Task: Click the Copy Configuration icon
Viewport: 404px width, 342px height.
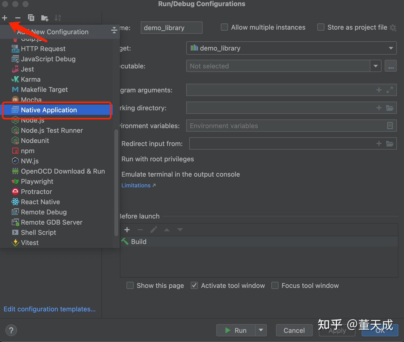Action: click(x=31, y=18)
